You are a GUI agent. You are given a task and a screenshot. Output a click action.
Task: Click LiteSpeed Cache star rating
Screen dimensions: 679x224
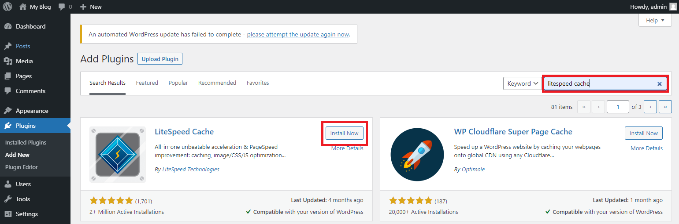click(x=111, y=201)
